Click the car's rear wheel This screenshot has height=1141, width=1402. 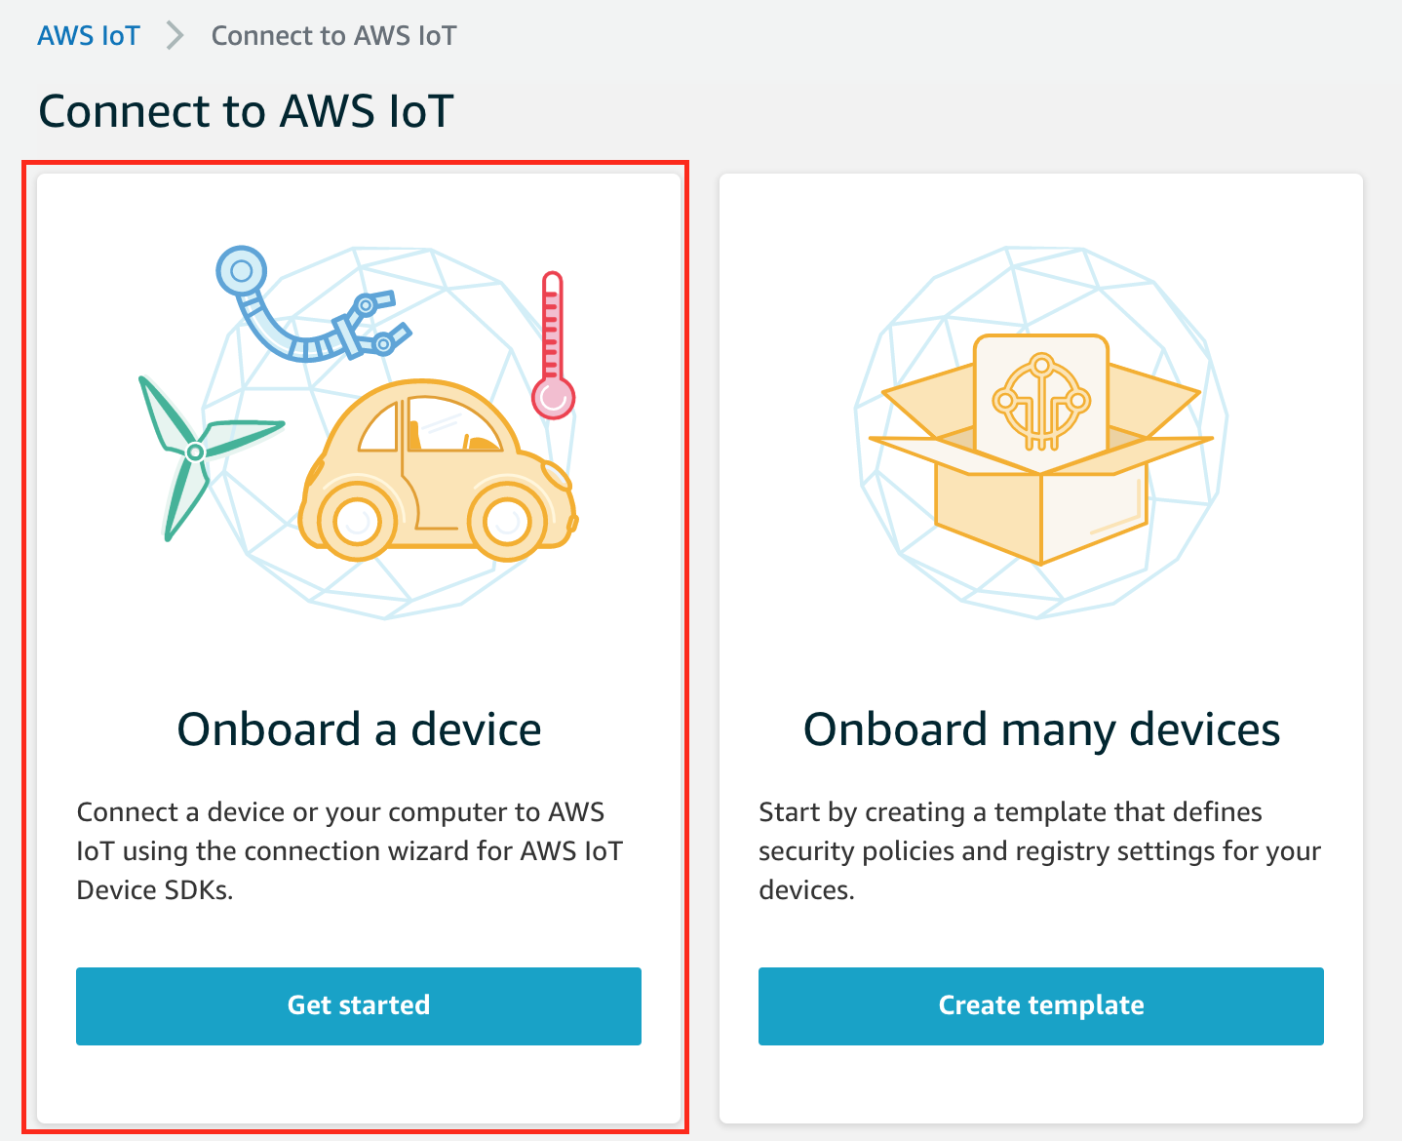358,522
